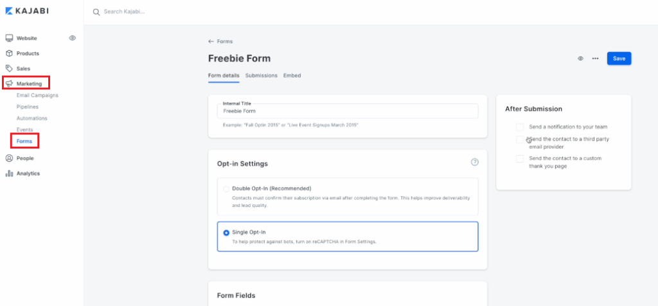Click the Analytics bar chart icon
The width and height of the screenshot is (658, 306).
pyautogui.click(x=9, y=174)
